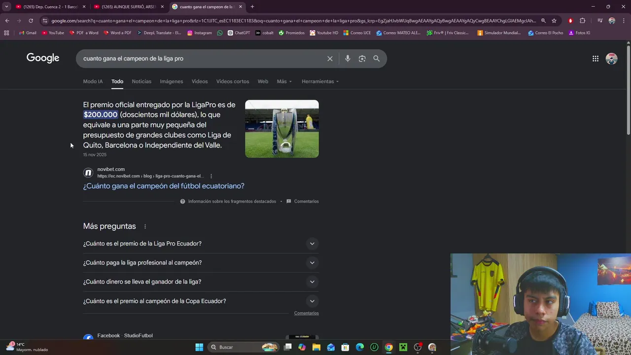Open the three-dot menu next to Más preguntas
The width and height of the screenshot is (631, 355).
(x=145, y=226)
